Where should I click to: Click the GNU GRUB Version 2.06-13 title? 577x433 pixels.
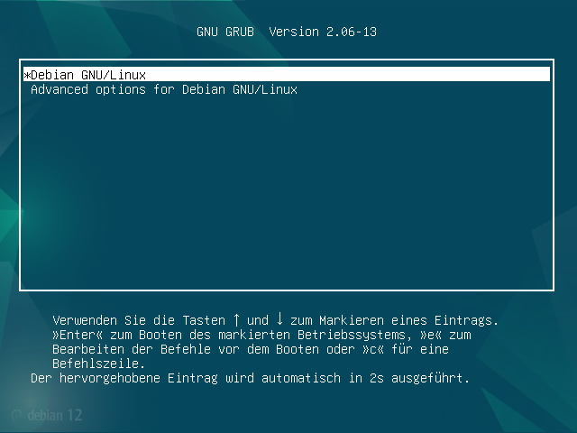pyautogui.click(x=287, y=32)
